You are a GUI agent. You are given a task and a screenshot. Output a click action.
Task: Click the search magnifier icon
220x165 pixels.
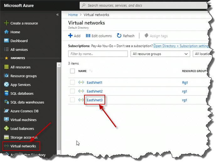[83, 5]
